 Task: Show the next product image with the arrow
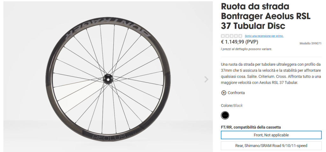(206, 79)
